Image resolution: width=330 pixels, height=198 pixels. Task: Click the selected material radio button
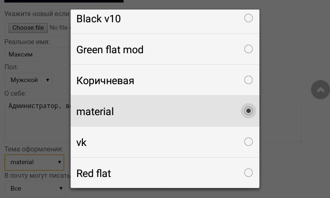248,111
